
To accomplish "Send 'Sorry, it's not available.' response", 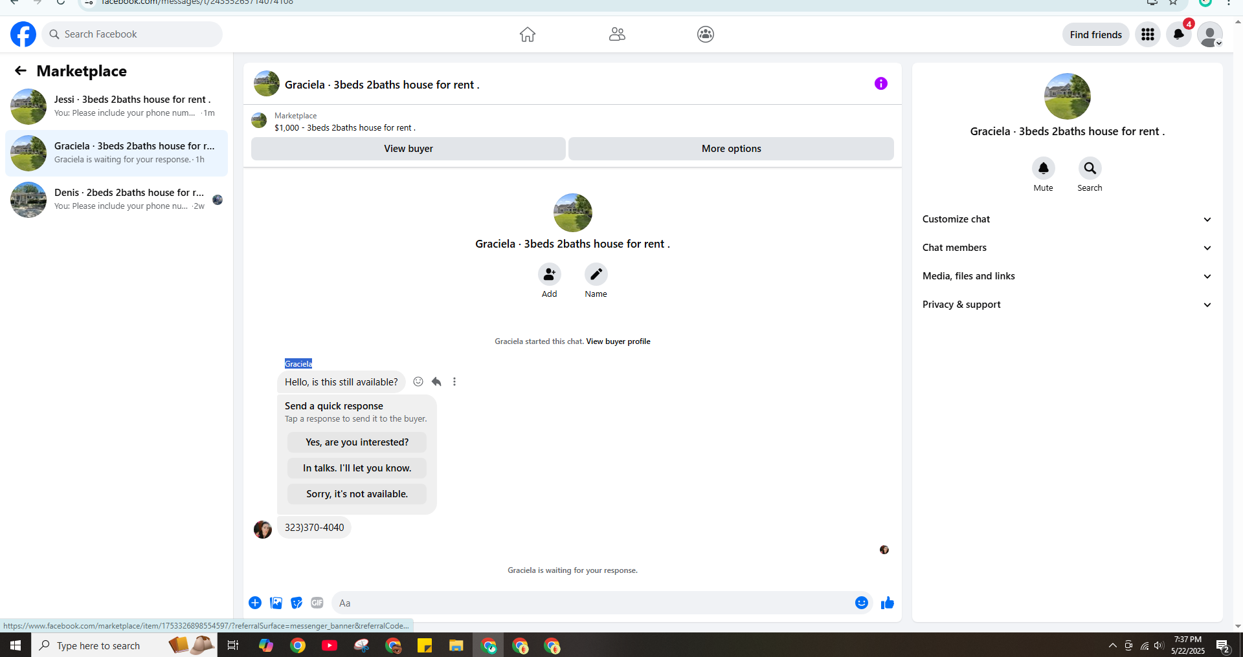I will point(357,494).
